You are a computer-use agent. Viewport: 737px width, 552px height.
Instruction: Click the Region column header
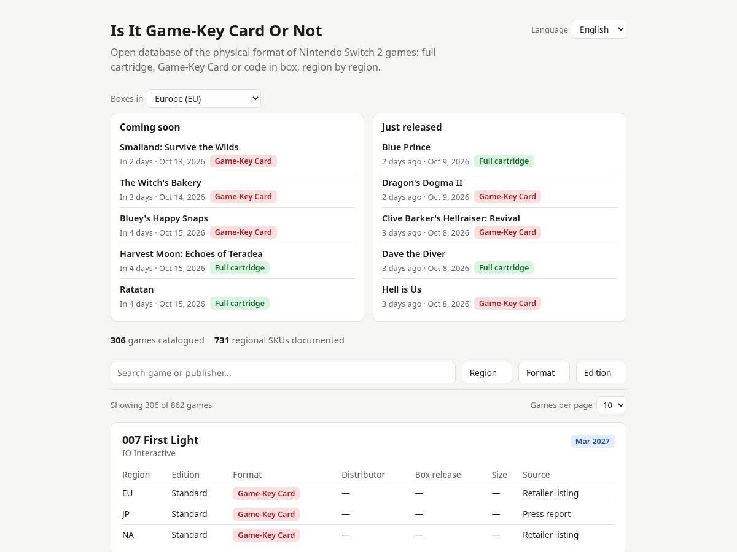136,475
